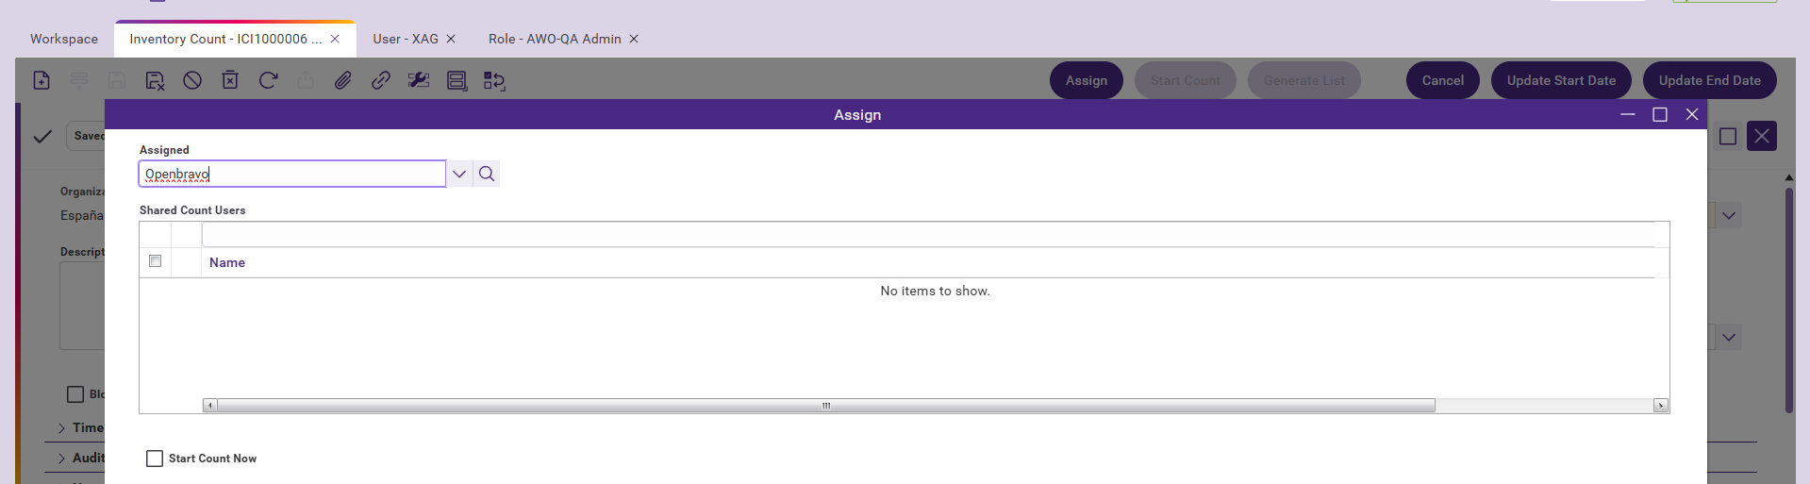Open attachments with the paperclip icon
Image resolution: width=1810 pixels, height=484 pixels.
(343, 80)
